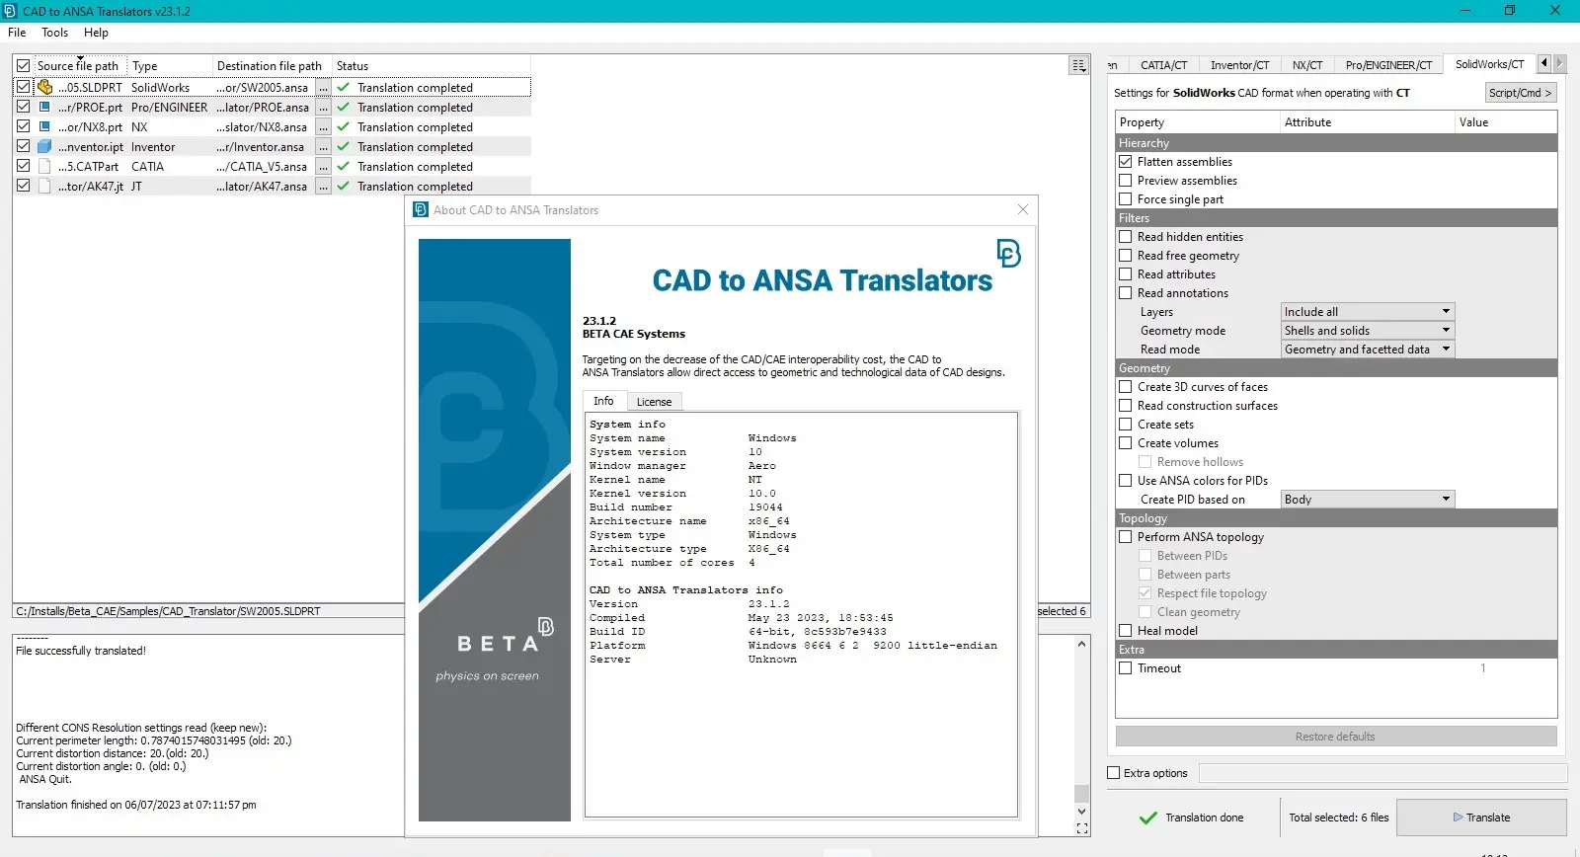1580x857 pixels.
Task: Click green checkmark status of Inventor row
Action: click(x=344, y=146)
